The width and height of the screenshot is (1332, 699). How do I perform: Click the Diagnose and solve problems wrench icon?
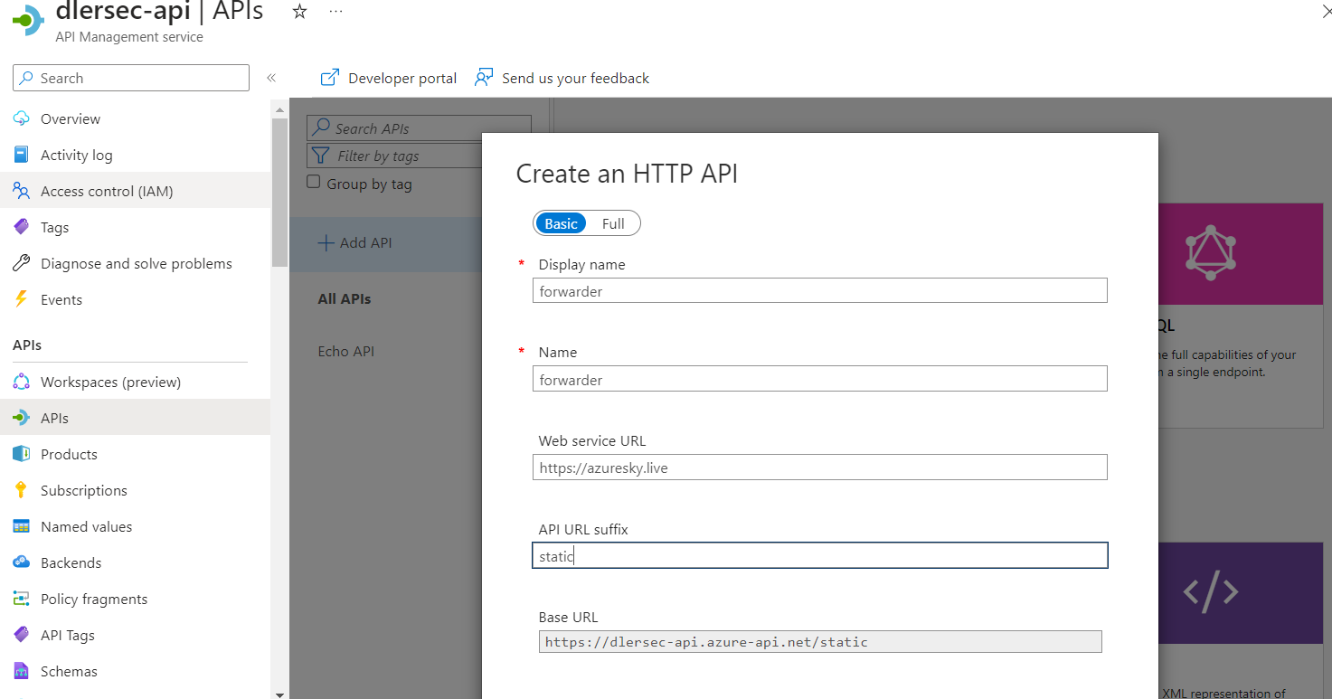coord(22,263)
